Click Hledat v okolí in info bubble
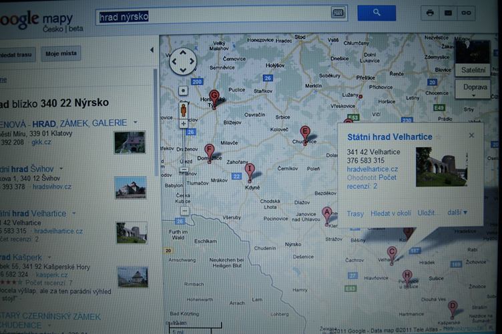This screenshot has width=502, height=334. pos(391,213)
